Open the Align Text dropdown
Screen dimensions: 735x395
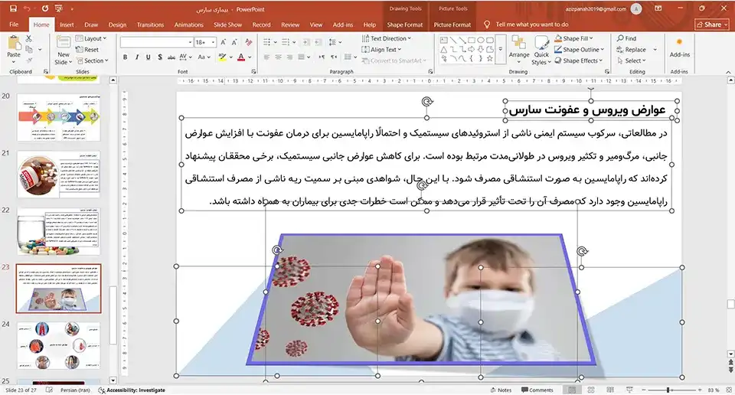[x=381, y=49]
